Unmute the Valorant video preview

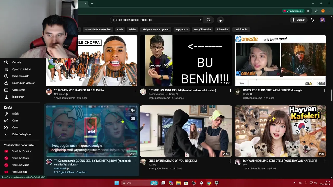[x=133, y=110]
